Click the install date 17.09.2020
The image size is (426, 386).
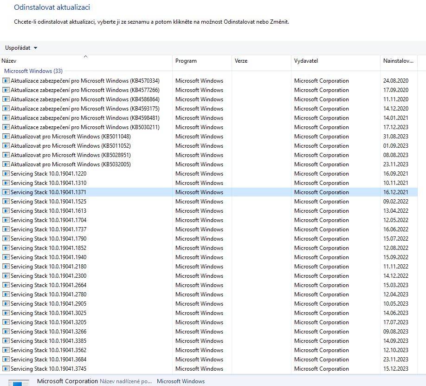[x=395, y=90]
